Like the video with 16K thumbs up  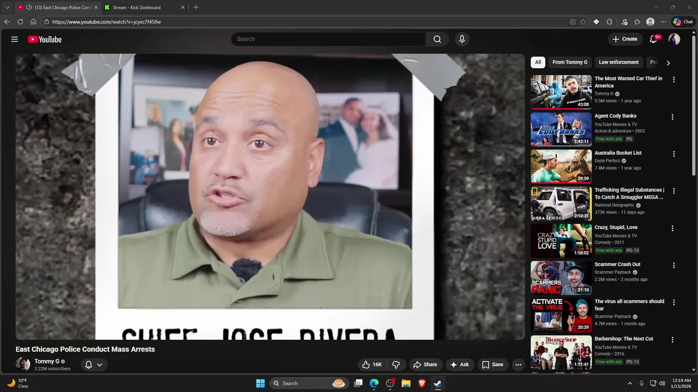click(372, 365)
